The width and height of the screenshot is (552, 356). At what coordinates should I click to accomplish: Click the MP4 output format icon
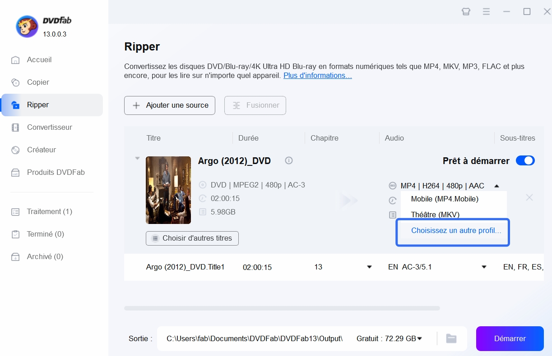[393, 186]
